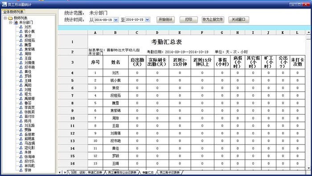Select row header 16 in the sheet
Viewport: 312px width, 176px height.
coord(73,164)
